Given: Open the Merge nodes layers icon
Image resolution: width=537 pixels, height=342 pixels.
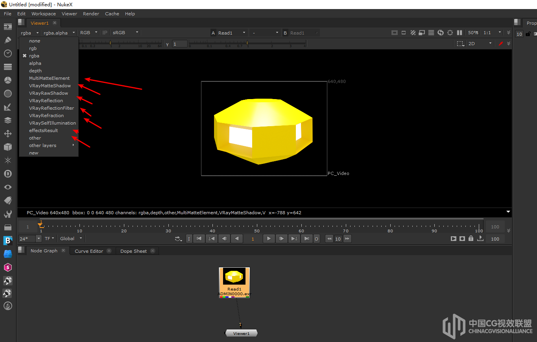Looking at the screenshot, I should 8,120.
